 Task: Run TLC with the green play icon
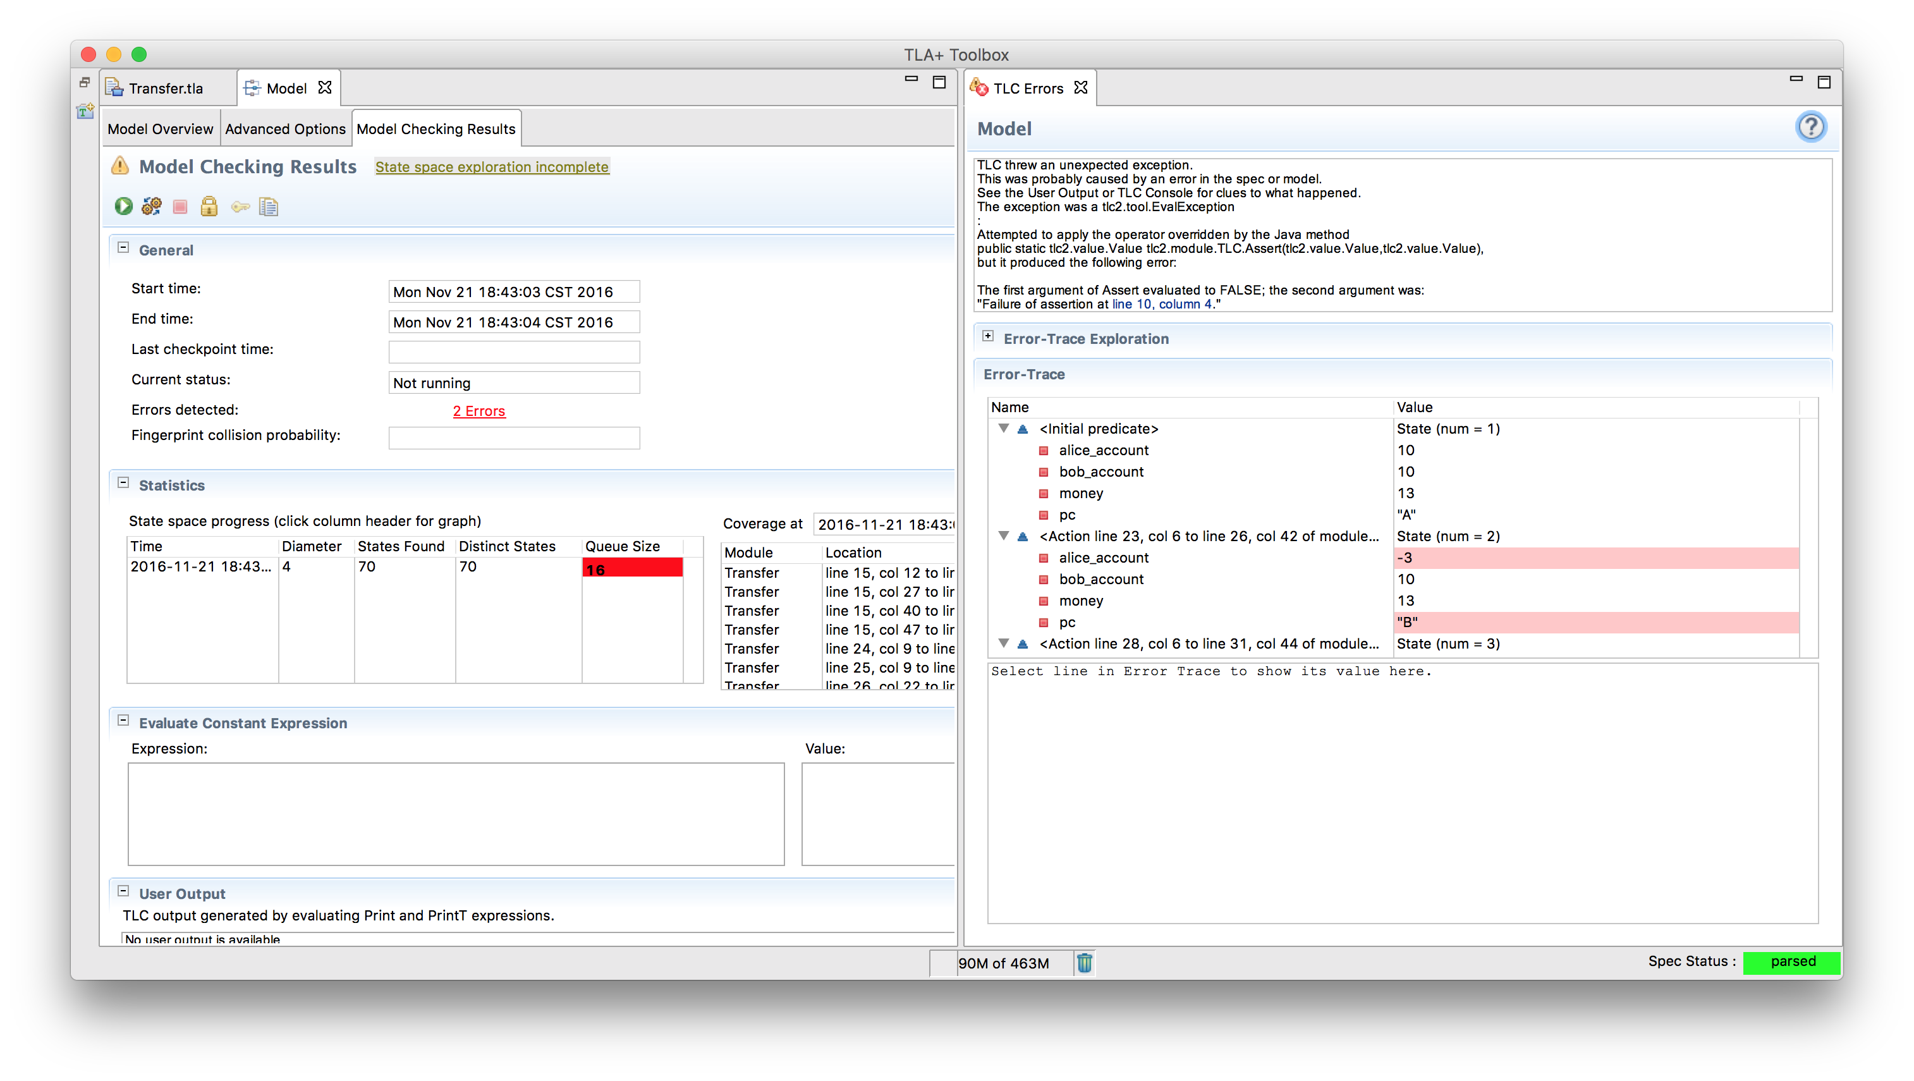(x=123, y=207)
